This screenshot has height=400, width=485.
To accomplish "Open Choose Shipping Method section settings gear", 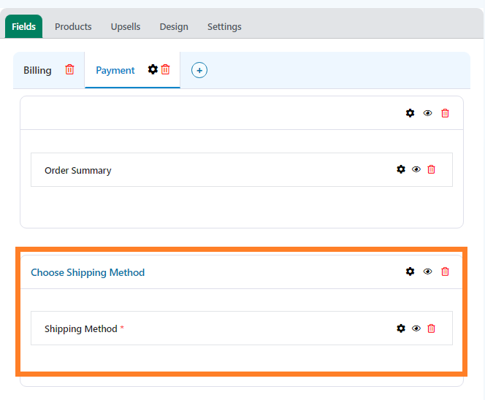I will click(x=410, y=272).
